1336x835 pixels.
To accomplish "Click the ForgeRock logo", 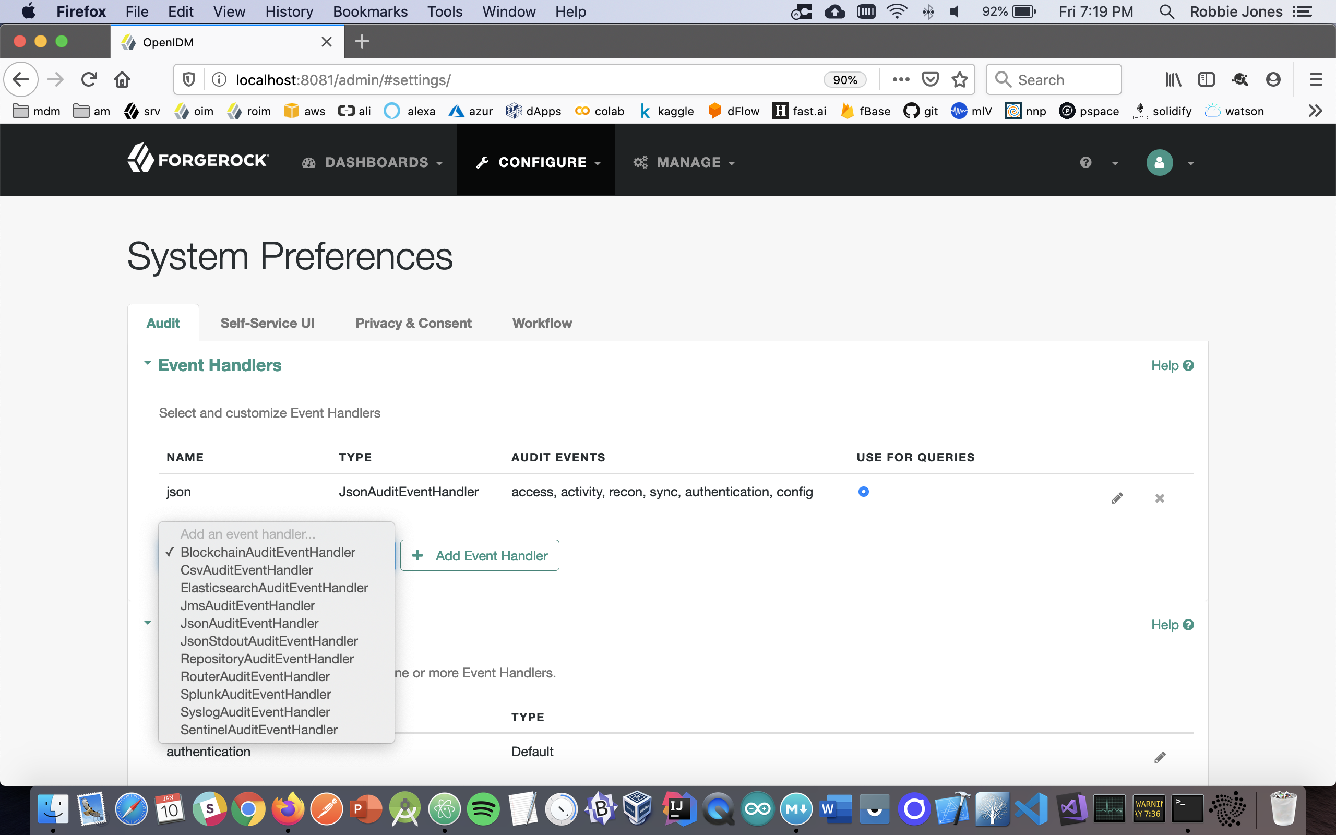I will click(198, 159).
